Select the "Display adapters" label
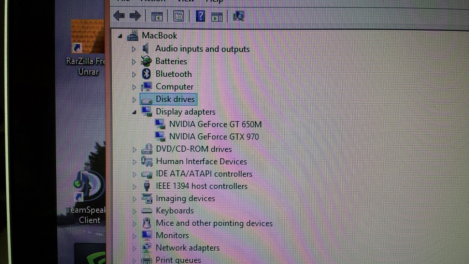 186,112
